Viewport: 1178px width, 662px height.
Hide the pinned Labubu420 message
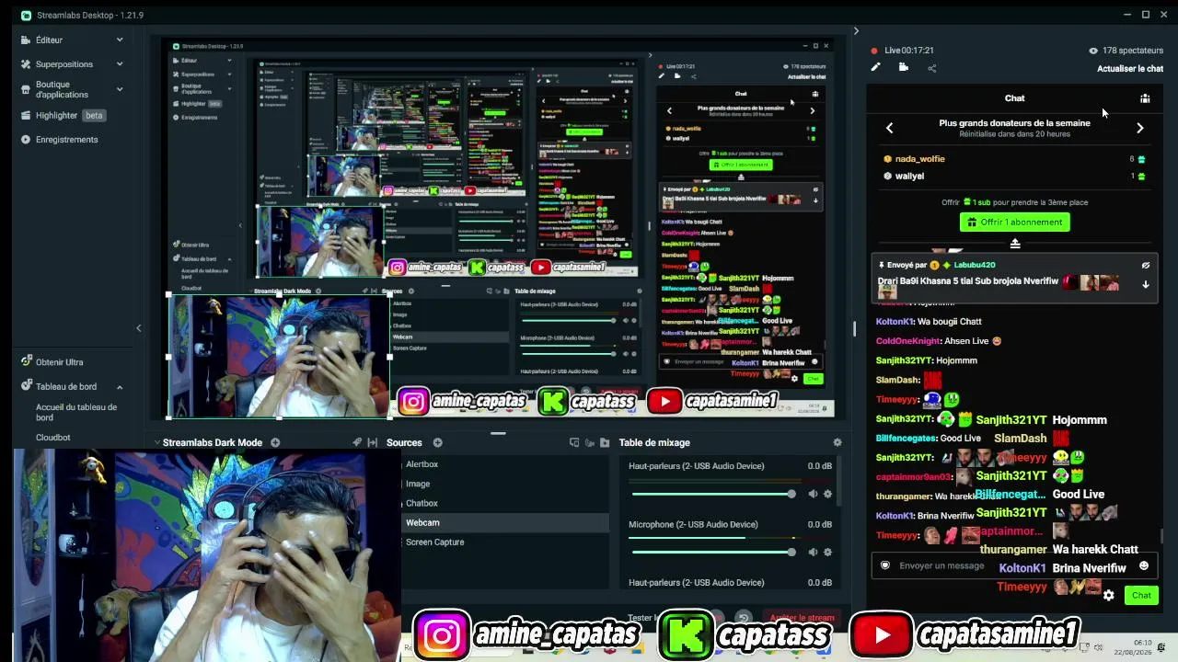[1146, 266]
